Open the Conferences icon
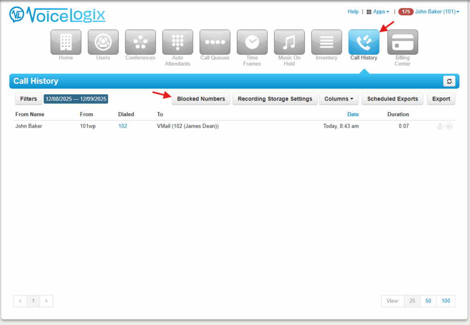 click(140, 42)
